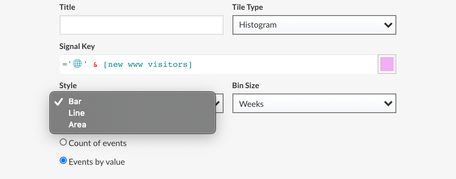Pick the Bar style option
This screenshot has width=456, height=179.
click(75, 102)
